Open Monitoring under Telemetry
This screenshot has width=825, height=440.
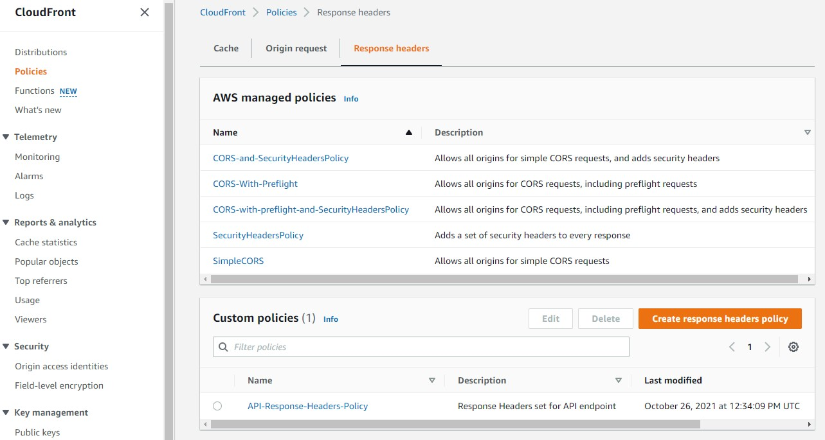tap(37, 157)
